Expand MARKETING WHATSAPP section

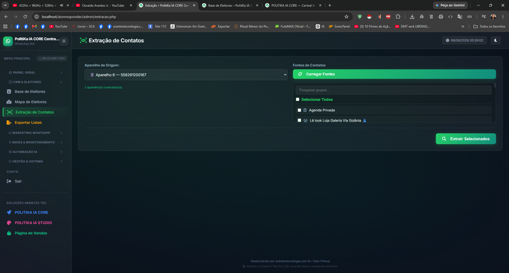(x=35, y=133)
